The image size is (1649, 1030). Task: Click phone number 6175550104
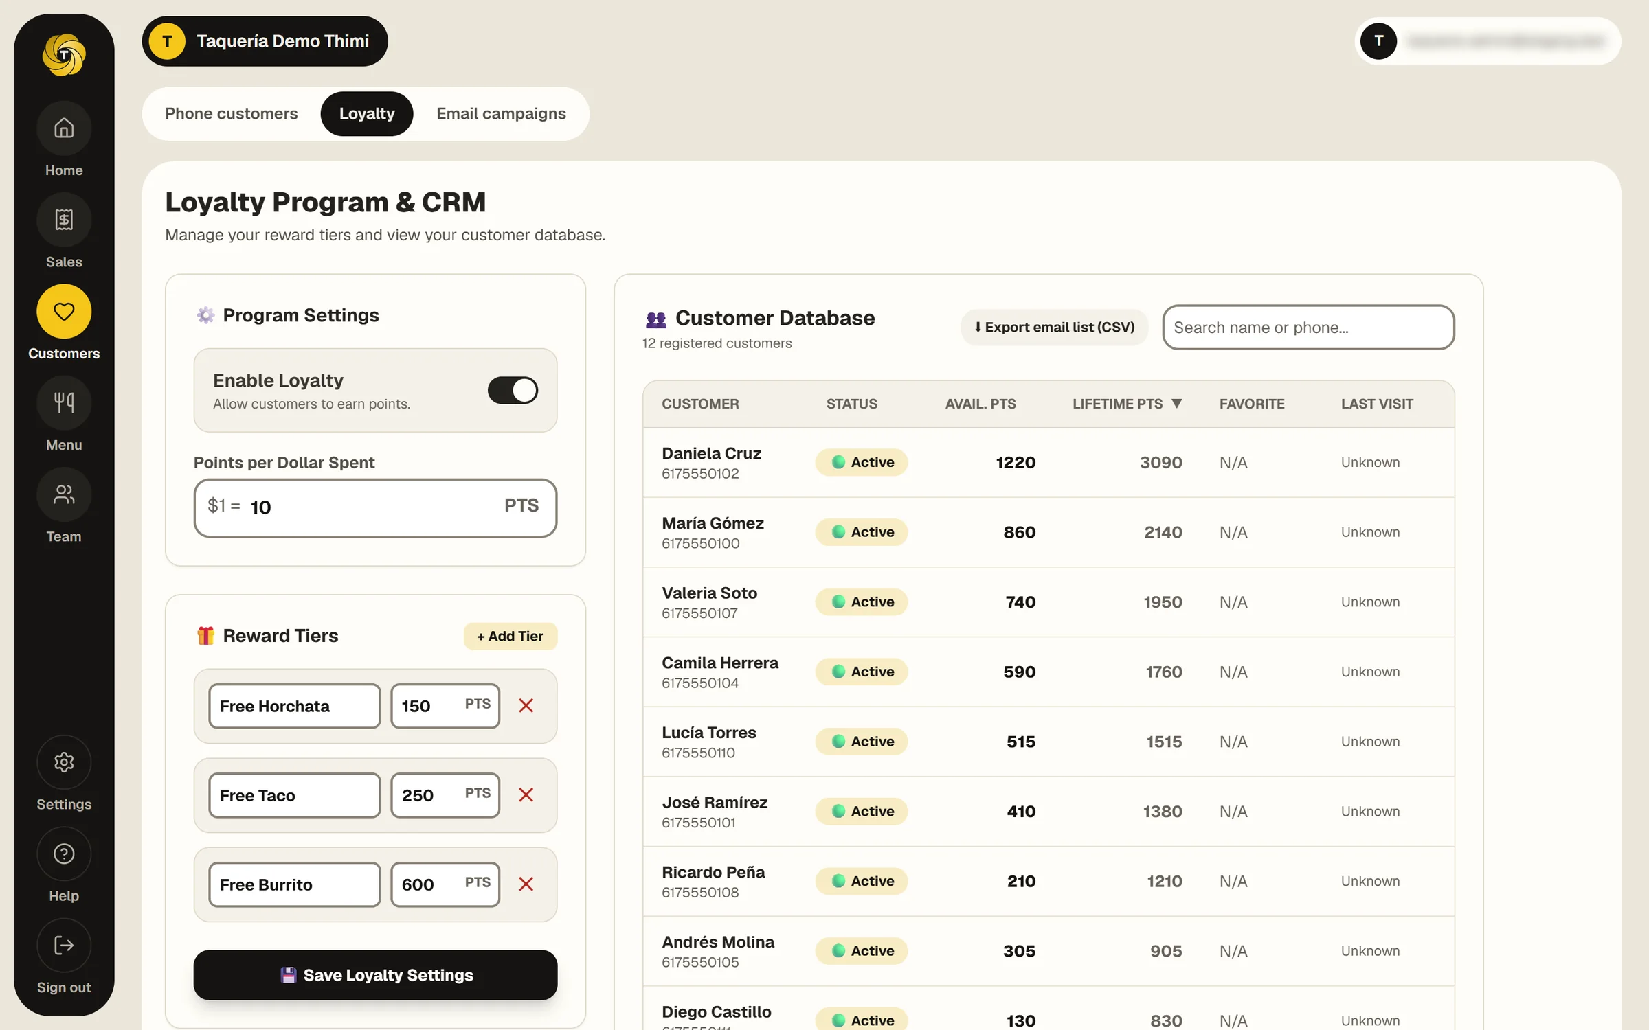pyautogui.click(x=700, y=683)
